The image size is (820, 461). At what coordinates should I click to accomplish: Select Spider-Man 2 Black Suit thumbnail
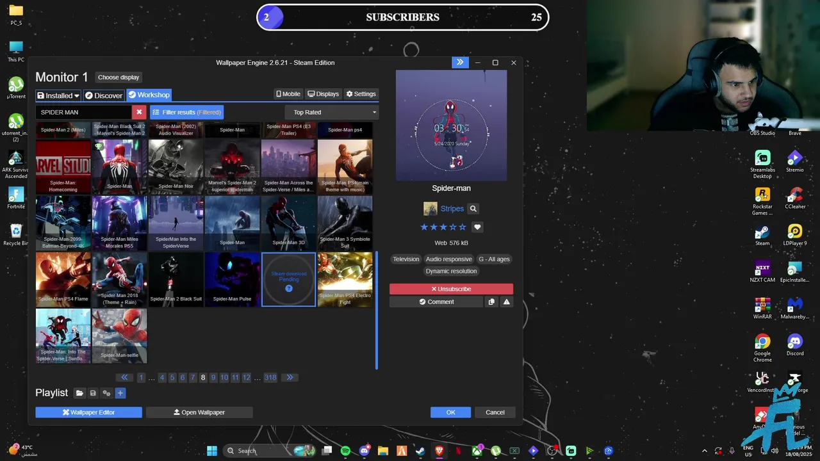pyautogui.click(x=176, y=279)
